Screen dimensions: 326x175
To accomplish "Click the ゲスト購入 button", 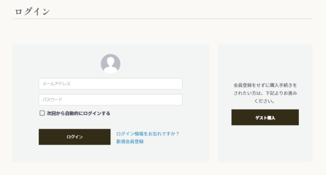I will (265, 117).
